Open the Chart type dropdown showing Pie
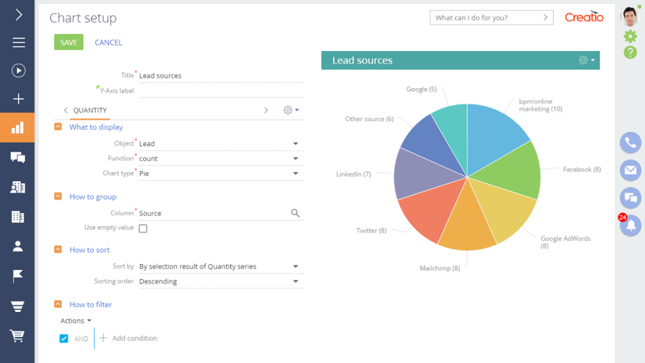645x363 pixels. (295, 173)
